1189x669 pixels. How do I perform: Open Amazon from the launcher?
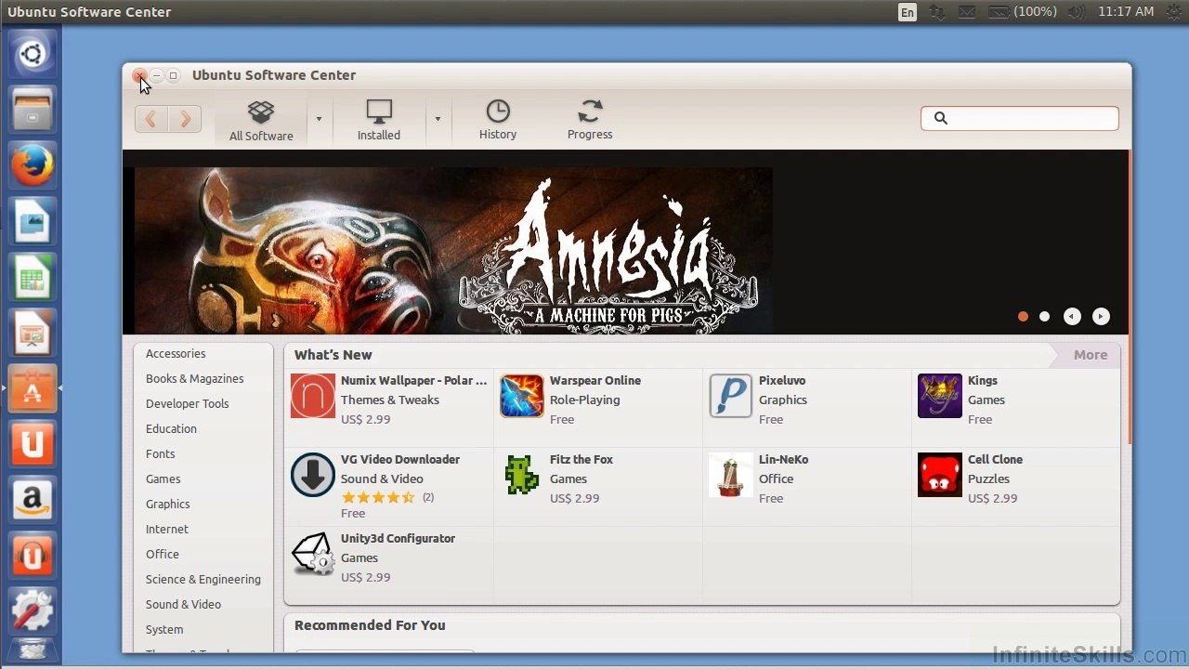tap(33, 500)
